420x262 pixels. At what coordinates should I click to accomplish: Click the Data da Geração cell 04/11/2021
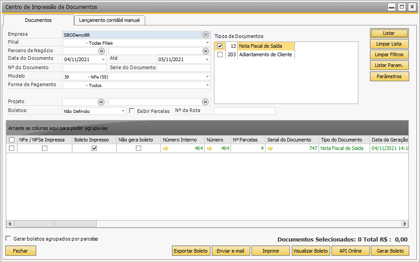coord(389,148)
